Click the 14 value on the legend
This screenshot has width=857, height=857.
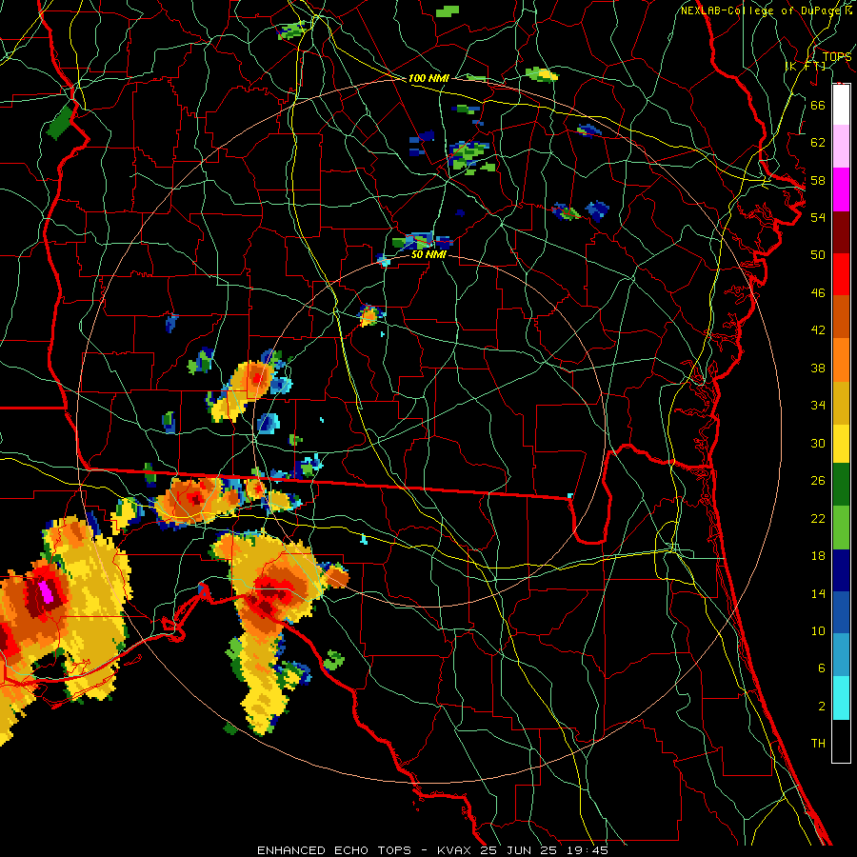pyautogui.click(x=818, y=593)
